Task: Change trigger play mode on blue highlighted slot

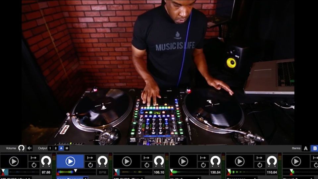Action: click(x=90, y=158)
